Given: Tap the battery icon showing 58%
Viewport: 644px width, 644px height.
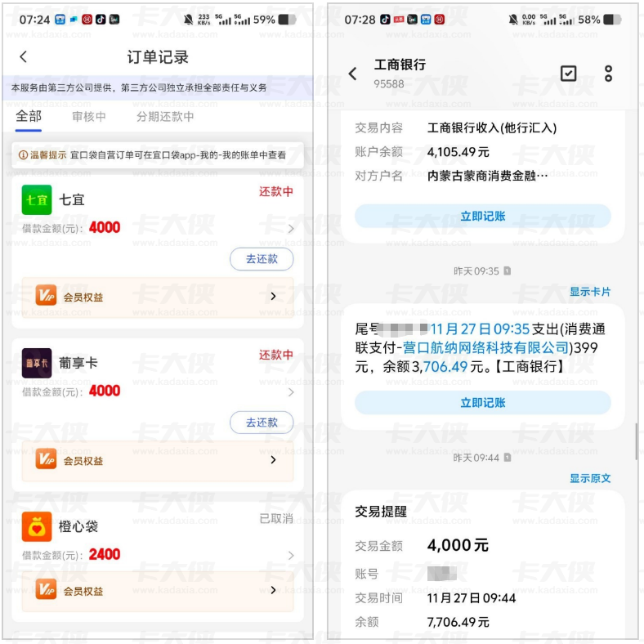Looking at the screenshot, I should point(612,20).
